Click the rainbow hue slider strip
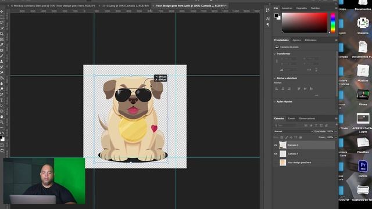The width and height of the screenshot is (372, 209). (333, 23)
